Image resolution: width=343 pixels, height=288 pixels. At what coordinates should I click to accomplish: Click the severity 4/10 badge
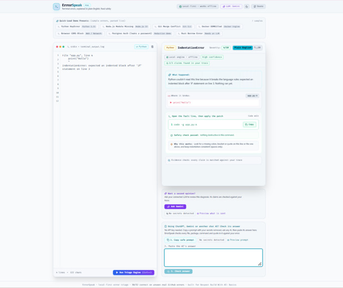226,48
